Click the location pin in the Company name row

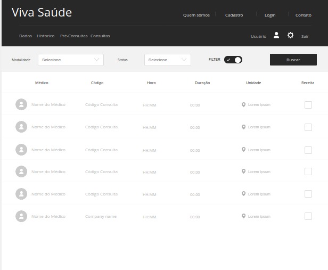(x=243, y=216)
